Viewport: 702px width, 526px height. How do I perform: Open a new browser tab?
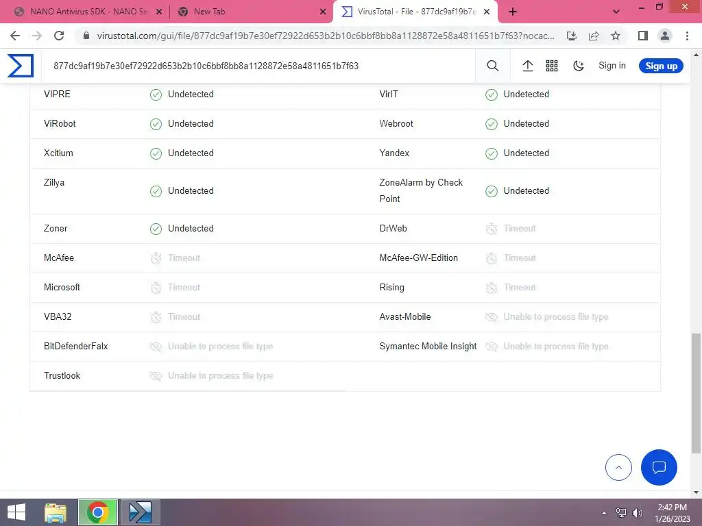coord(513,12)
